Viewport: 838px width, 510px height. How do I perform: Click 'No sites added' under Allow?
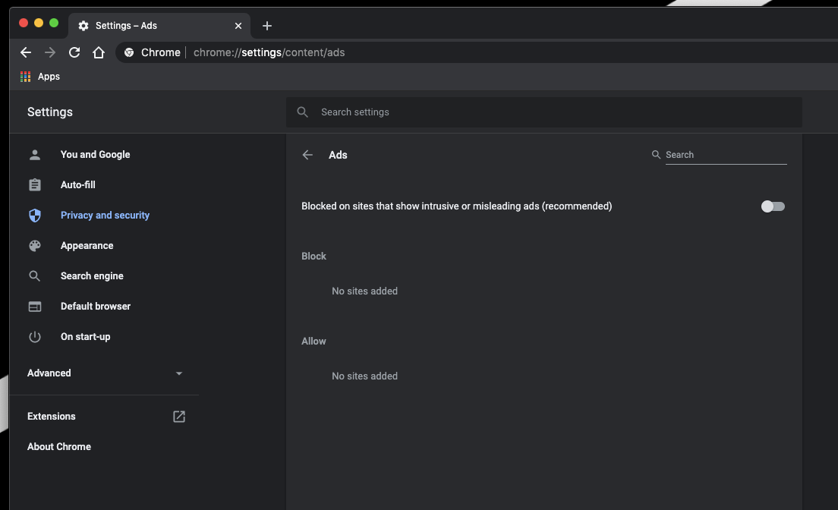click(364, 376)
